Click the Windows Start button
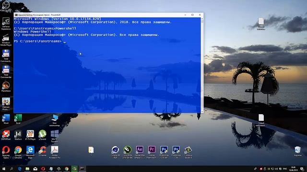This screenshot has height=172, width=307. [3, 169]
